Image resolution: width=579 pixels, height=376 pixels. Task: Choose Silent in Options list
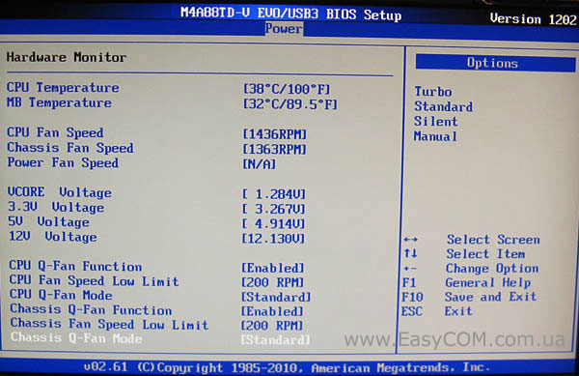tap(435, 121)
